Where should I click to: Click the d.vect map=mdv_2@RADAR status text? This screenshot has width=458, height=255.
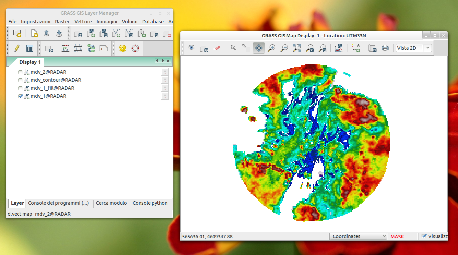(39, 214)
